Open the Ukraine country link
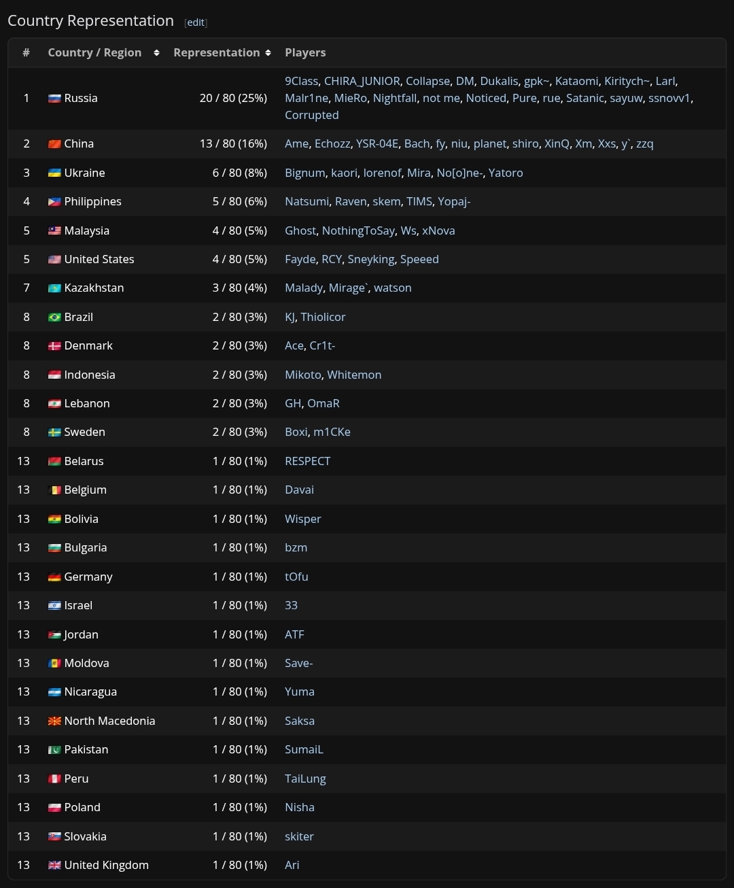Viewport: 734px width, 888px height. (84, 173)
